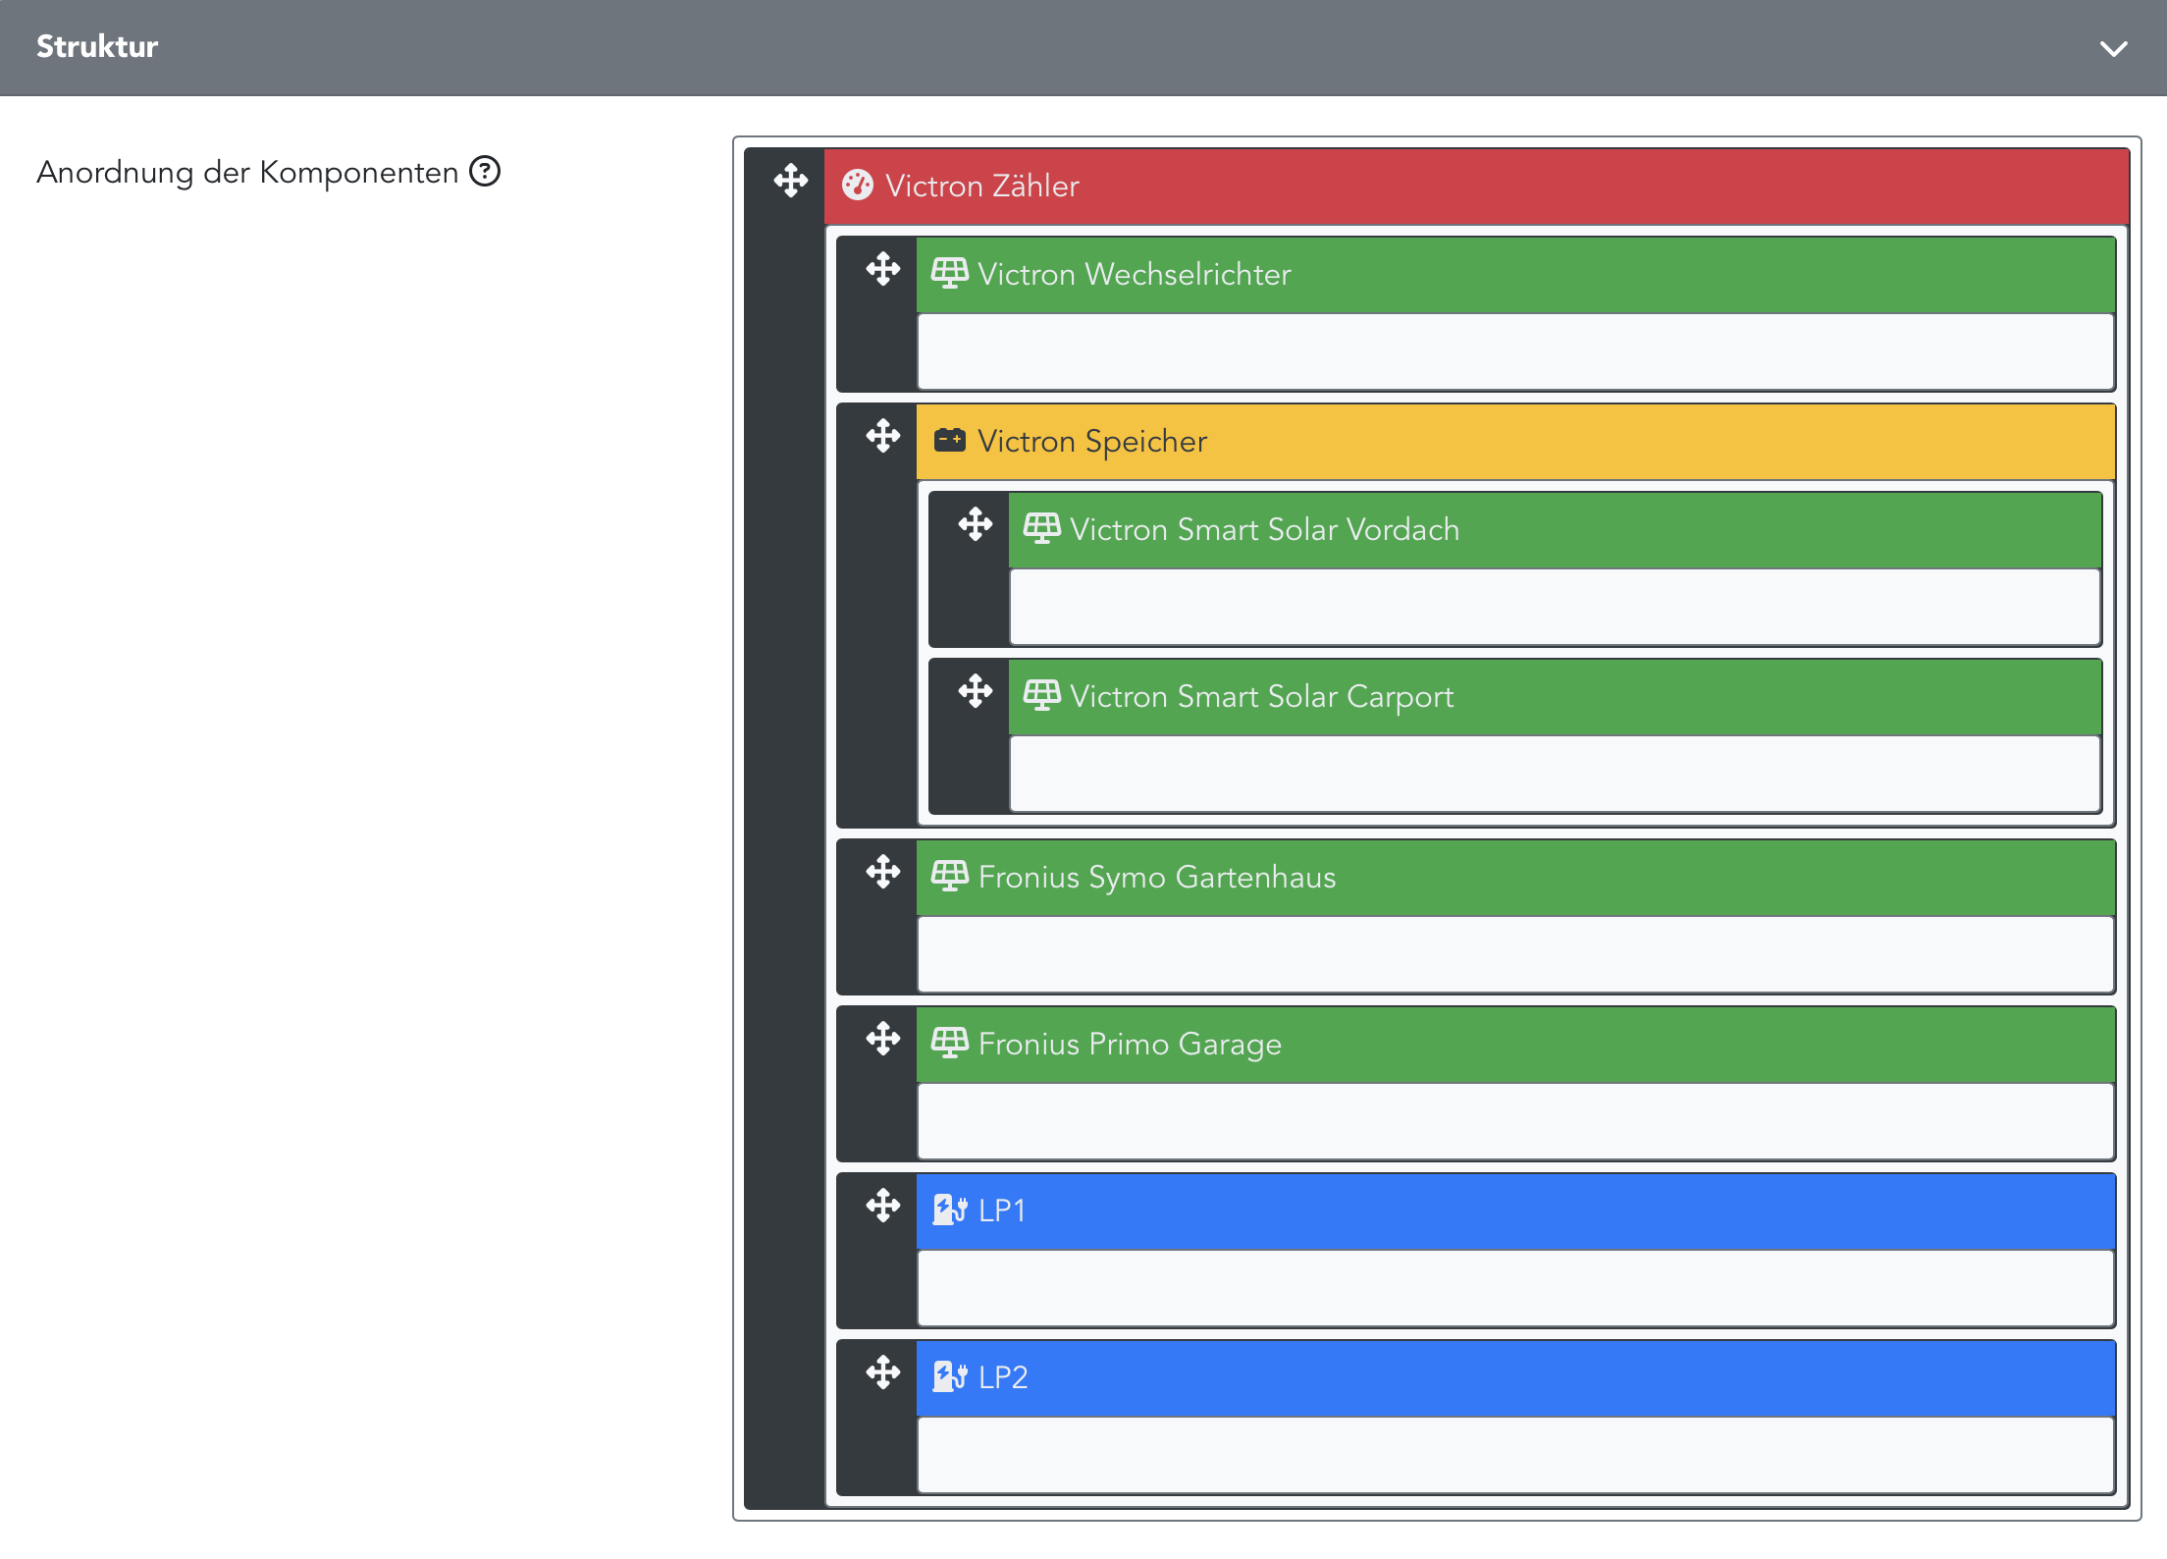Click the move handle of LP1
Image resolution: width=2167 pixels, height=1559 pixels.
[x=882, y=1206]
